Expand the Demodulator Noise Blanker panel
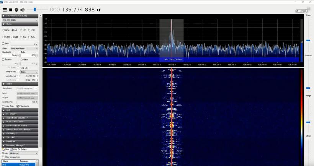The image size is (314, 166). click(x=20, y=130)
